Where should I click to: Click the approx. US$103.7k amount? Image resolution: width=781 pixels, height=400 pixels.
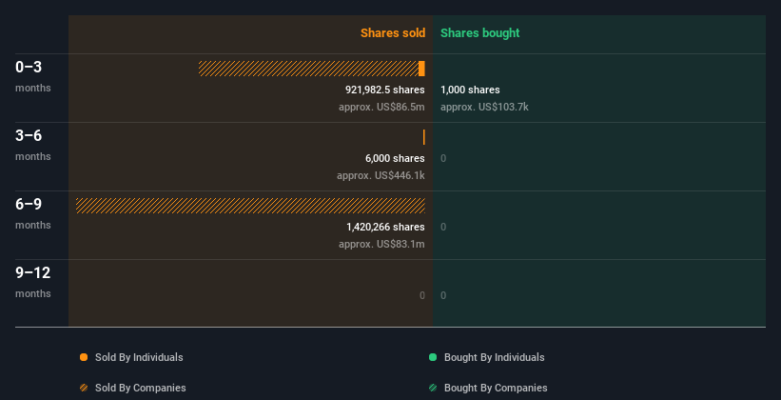pos(484,107)
